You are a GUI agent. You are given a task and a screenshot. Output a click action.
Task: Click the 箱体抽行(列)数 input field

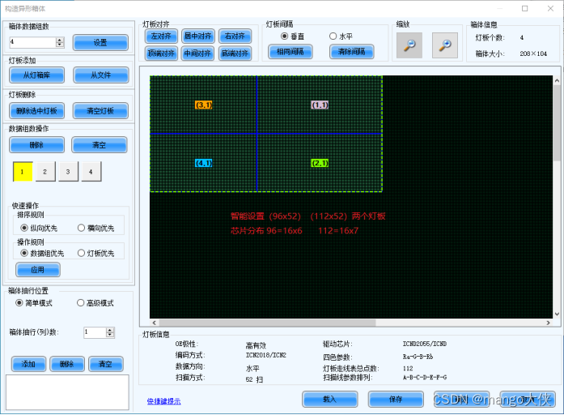point(95,332)
